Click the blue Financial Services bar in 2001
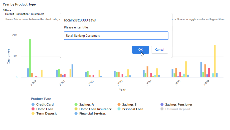Screen dimensions: 230x130 click(72, 71)
